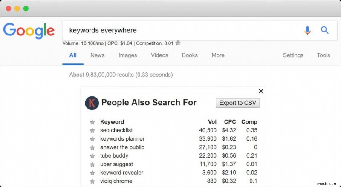This screenshot has width=341, height=187.
Task: Star the vidiq chrome keyword
Action: coord(92,181)
